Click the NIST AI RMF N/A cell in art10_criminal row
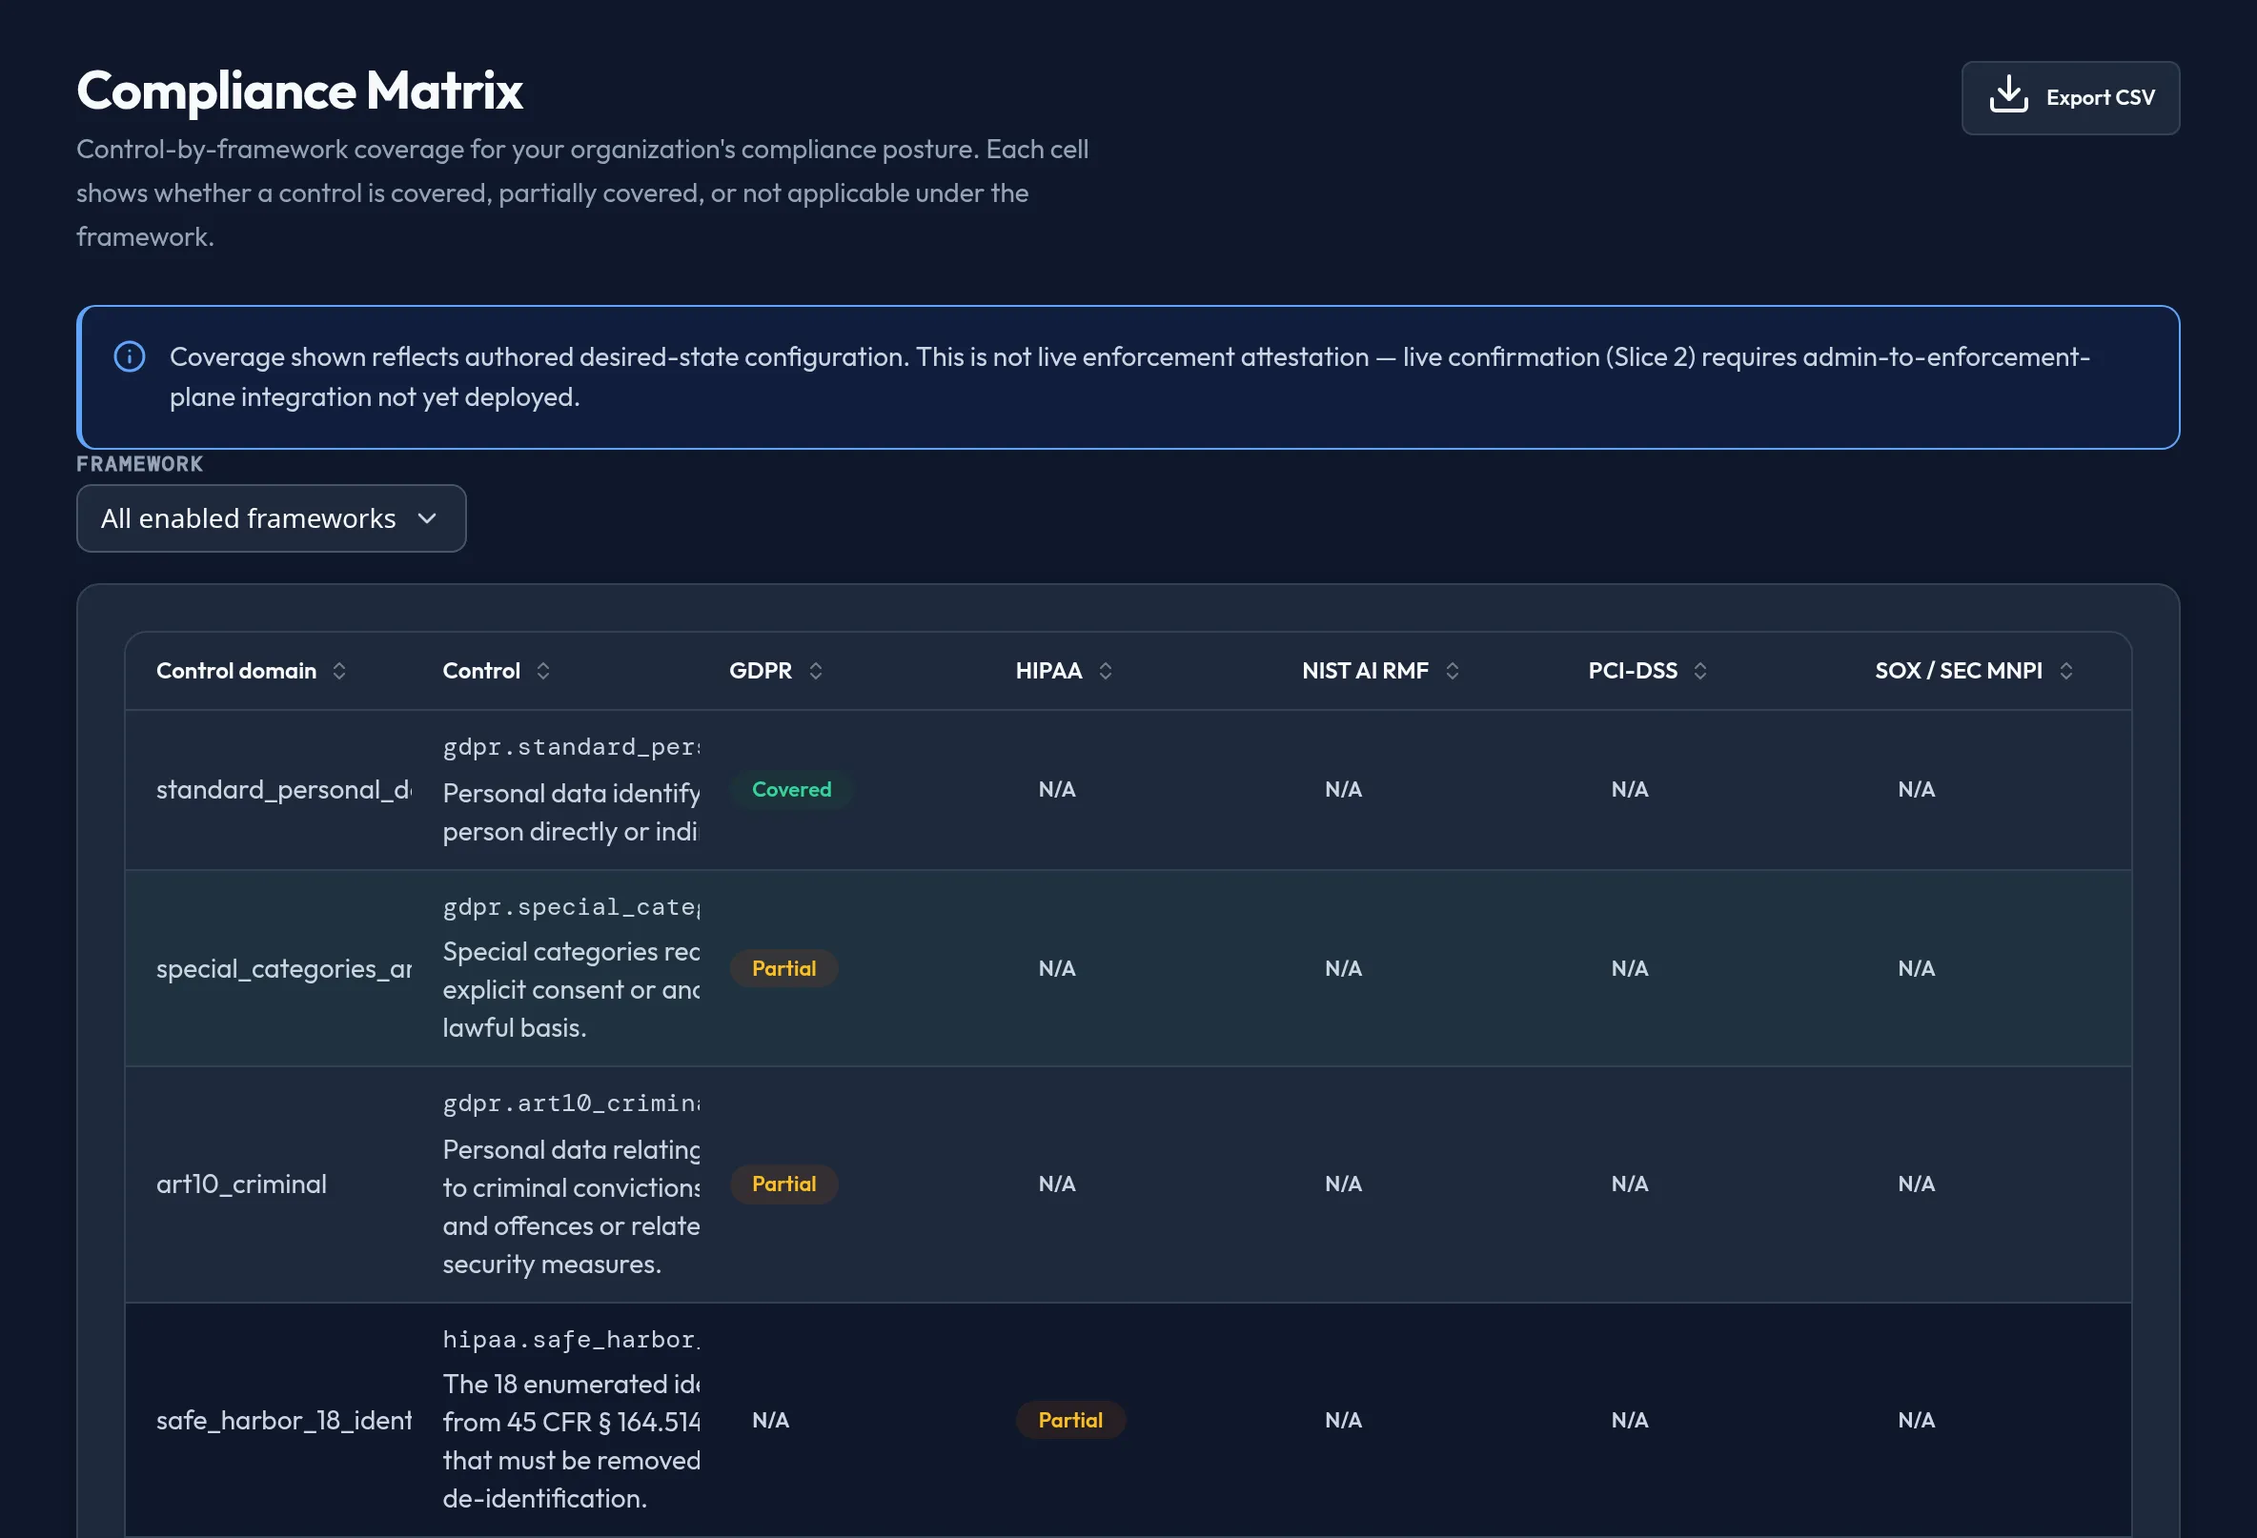The height and width of the screenshot is (1538, 2257). [1344, 1184]
